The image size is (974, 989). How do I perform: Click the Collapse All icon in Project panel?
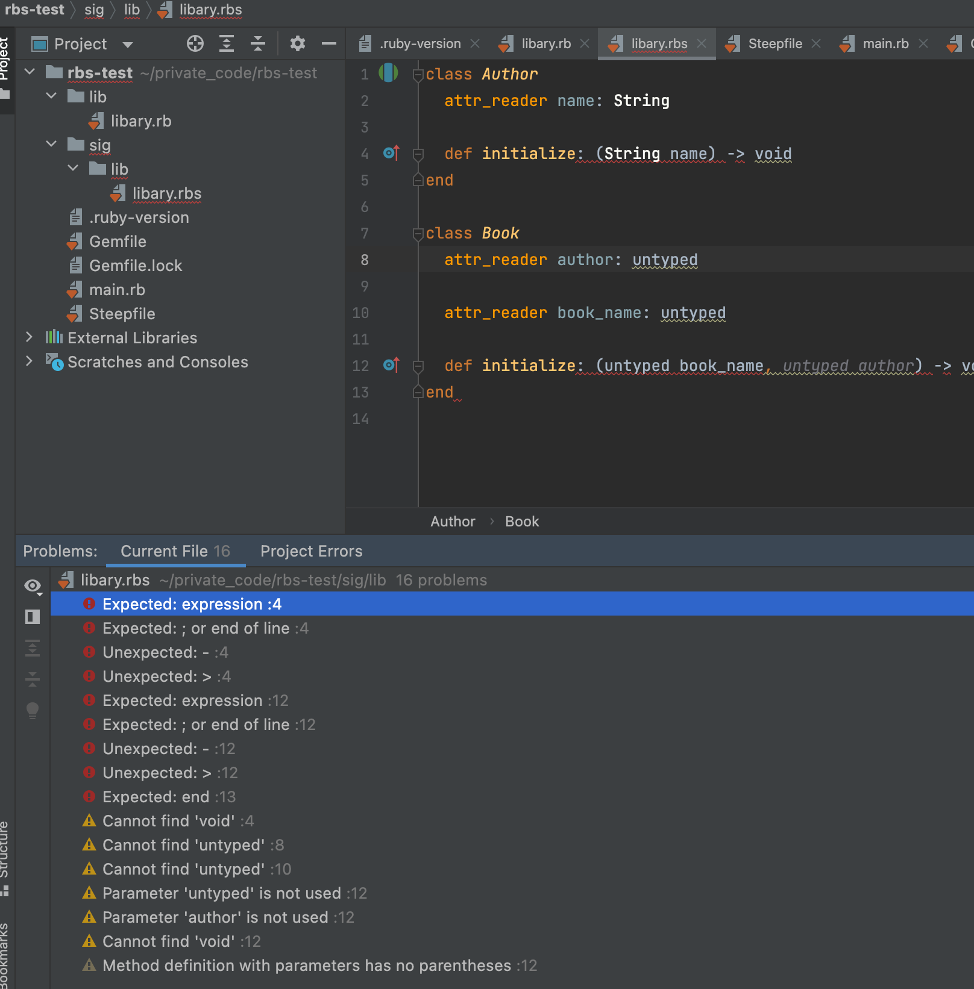[x=258, y=43]
